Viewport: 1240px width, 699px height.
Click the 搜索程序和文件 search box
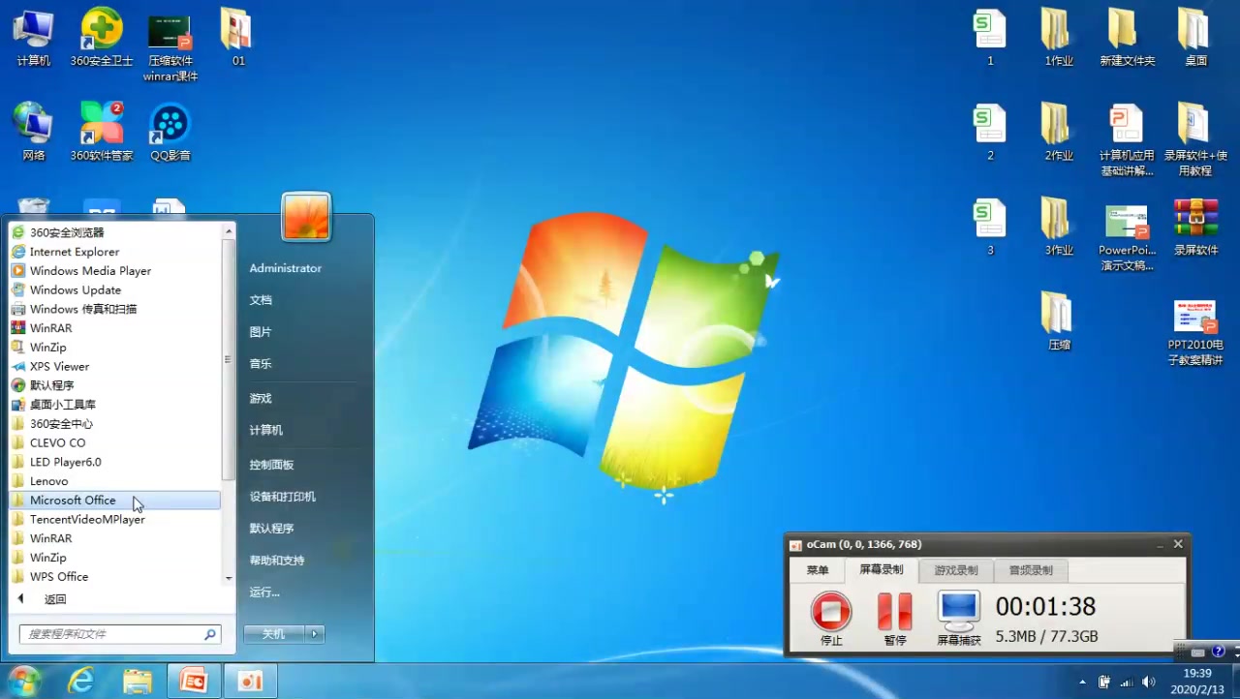(x=120, y=634)
